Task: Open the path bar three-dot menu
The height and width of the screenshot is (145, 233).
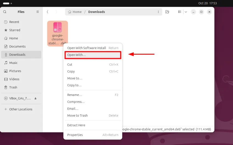Action: pos(158,12)
